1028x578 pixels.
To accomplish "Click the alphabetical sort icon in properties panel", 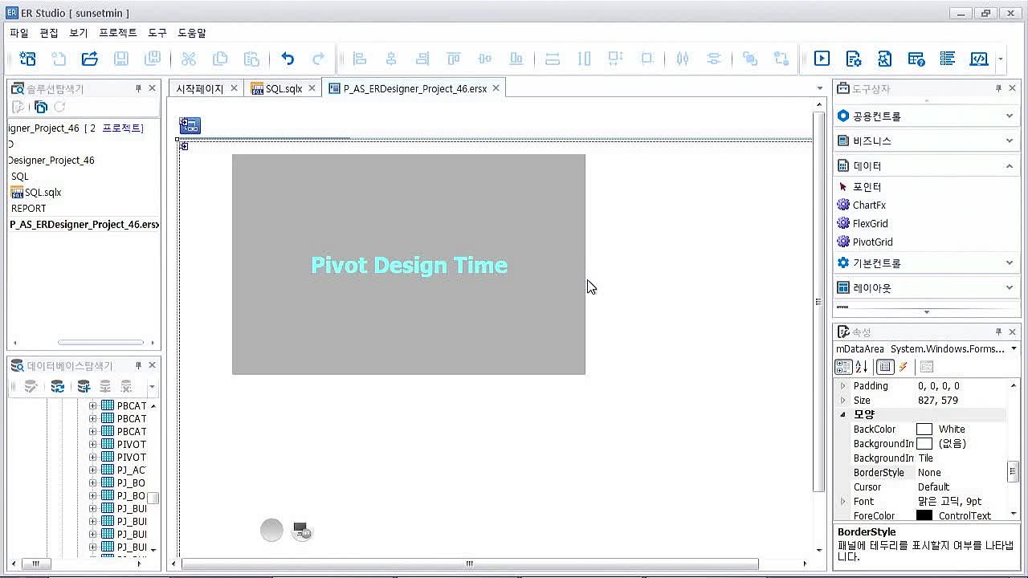I will tap(861, 367).
